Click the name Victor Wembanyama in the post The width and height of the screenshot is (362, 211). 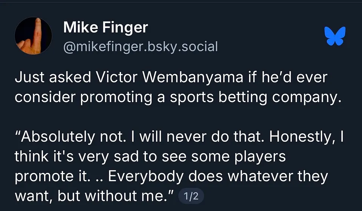tap(170, 77)
